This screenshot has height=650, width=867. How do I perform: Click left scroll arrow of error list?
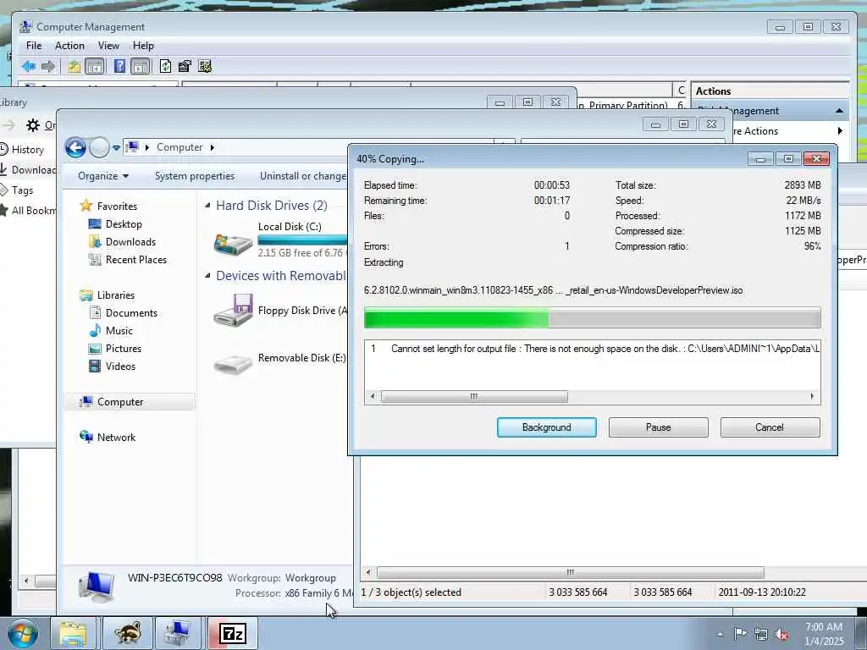pyautogui.click(x=373, y=396)
